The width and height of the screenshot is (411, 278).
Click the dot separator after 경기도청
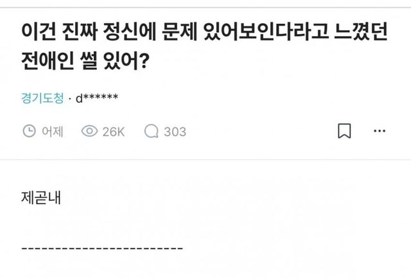coord(69,99)
